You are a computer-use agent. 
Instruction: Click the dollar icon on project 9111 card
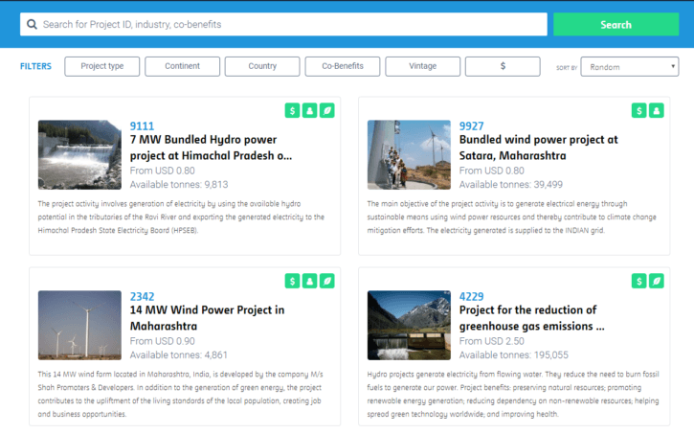click(292, 111)
